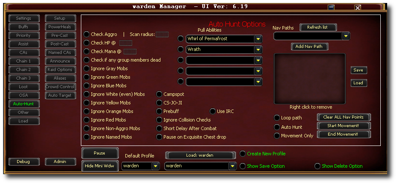This screenshot has height=184, width=397.
Task: Click Start Movement! button
Action: pos(344,126)
